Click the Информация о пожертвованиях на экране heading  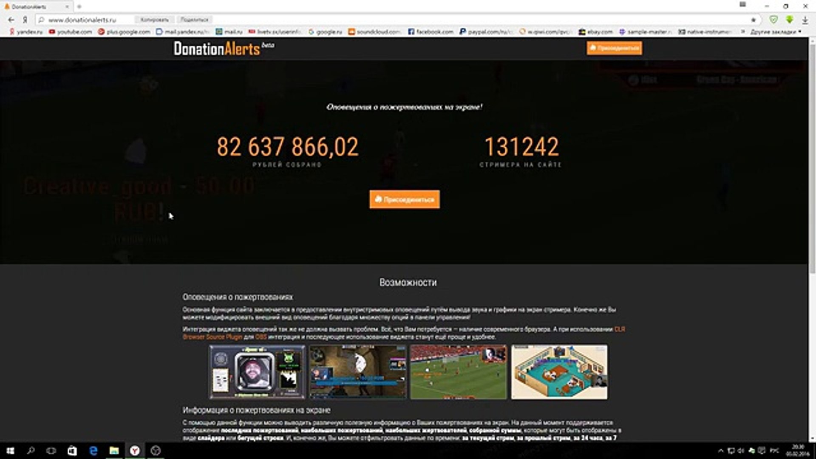(x=256, y=410)
